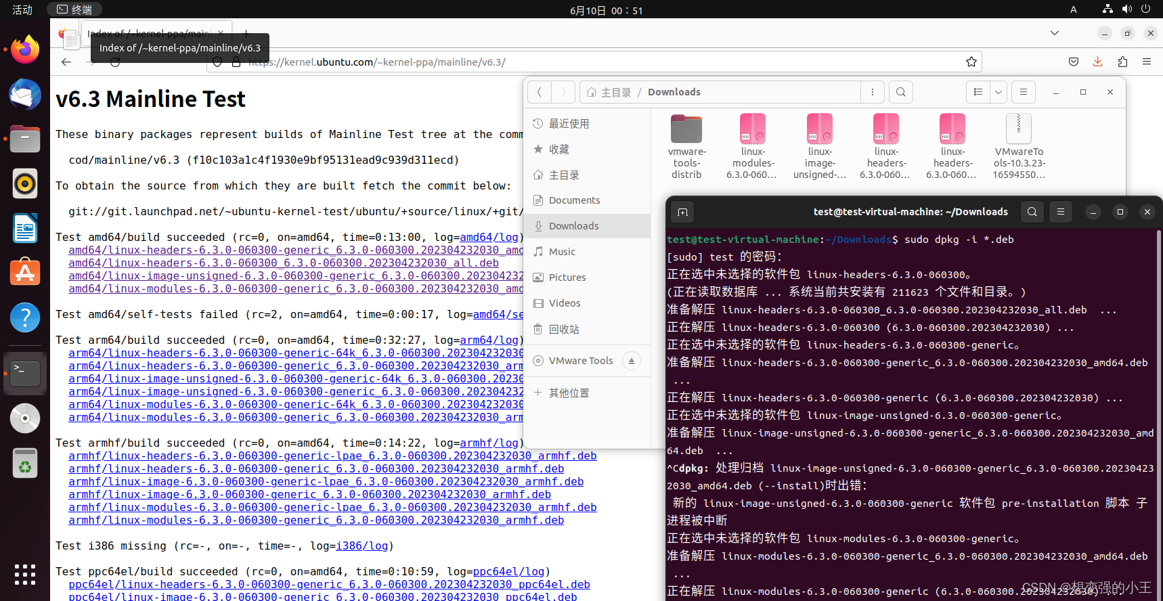Open Documents in the Files sidebar
Viewport: 1163px width, 601px height.
coord(587,200)
